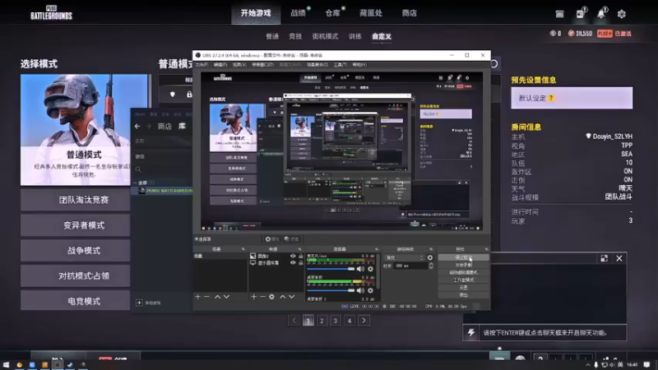Open Windows Start menu
658x370 pixels.
6,365
